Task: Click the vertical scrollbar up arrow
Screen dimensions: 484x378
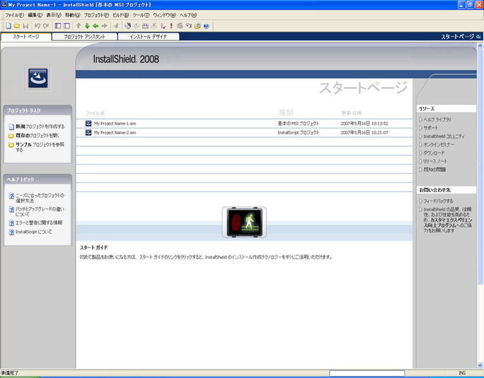Action: (480, 46)
